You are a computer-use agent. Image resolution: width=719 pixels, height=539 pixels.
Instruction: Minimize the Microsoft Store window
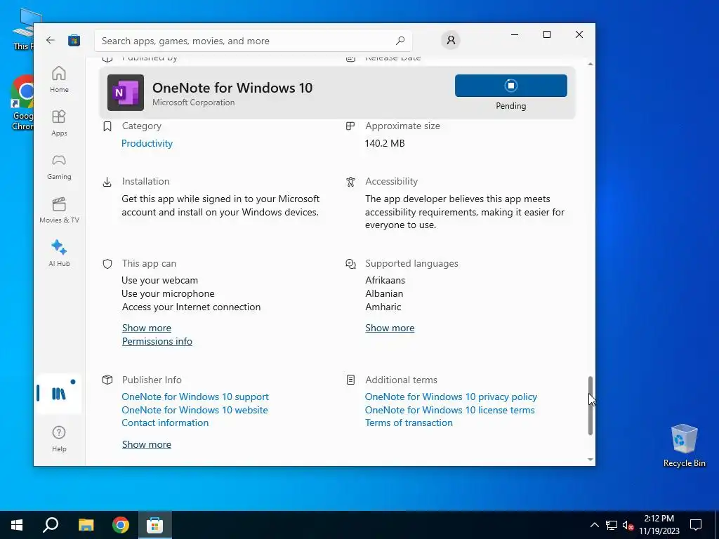click(515, 34)
